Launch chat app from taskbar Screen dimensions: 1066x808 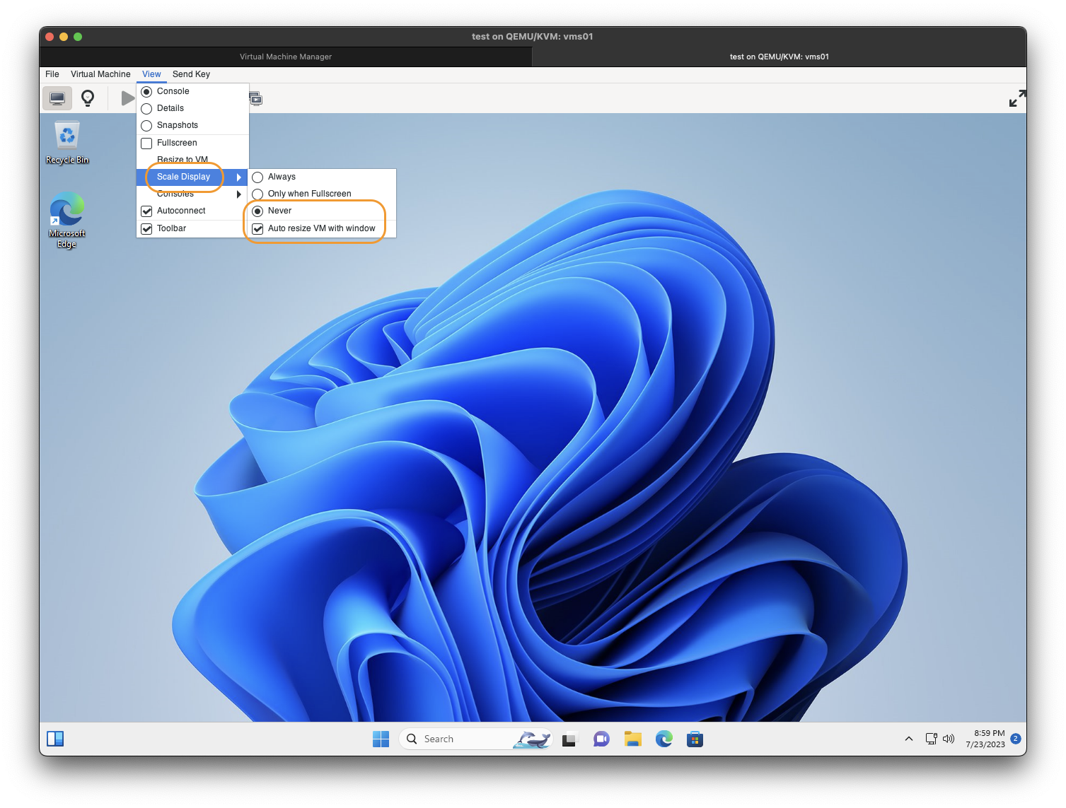click(x=601, y=739)
